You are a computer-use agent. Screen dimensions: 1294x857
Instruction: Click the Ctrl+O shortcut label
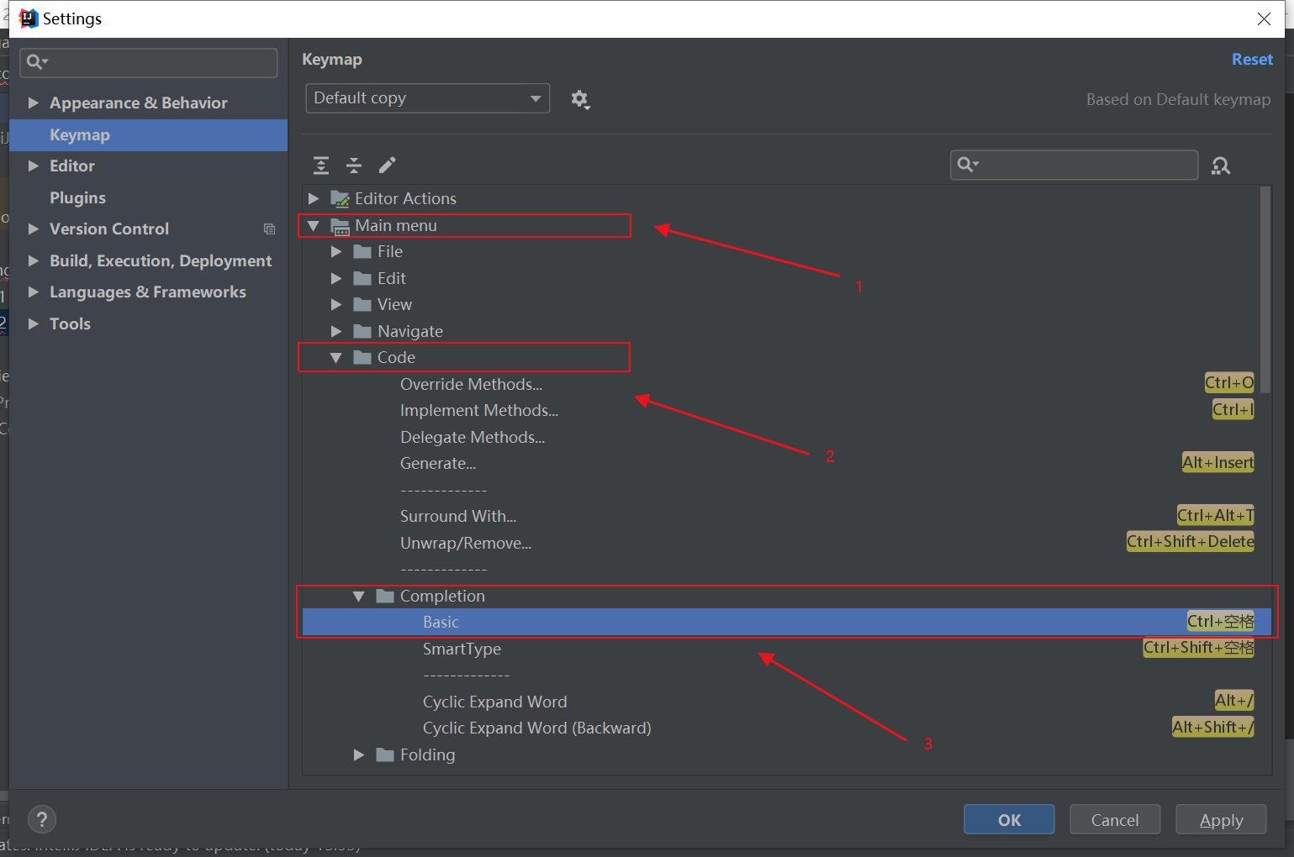1229,383
